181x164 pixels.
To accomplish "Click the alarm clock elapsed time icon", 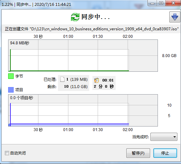I will [x=96, y=80].
